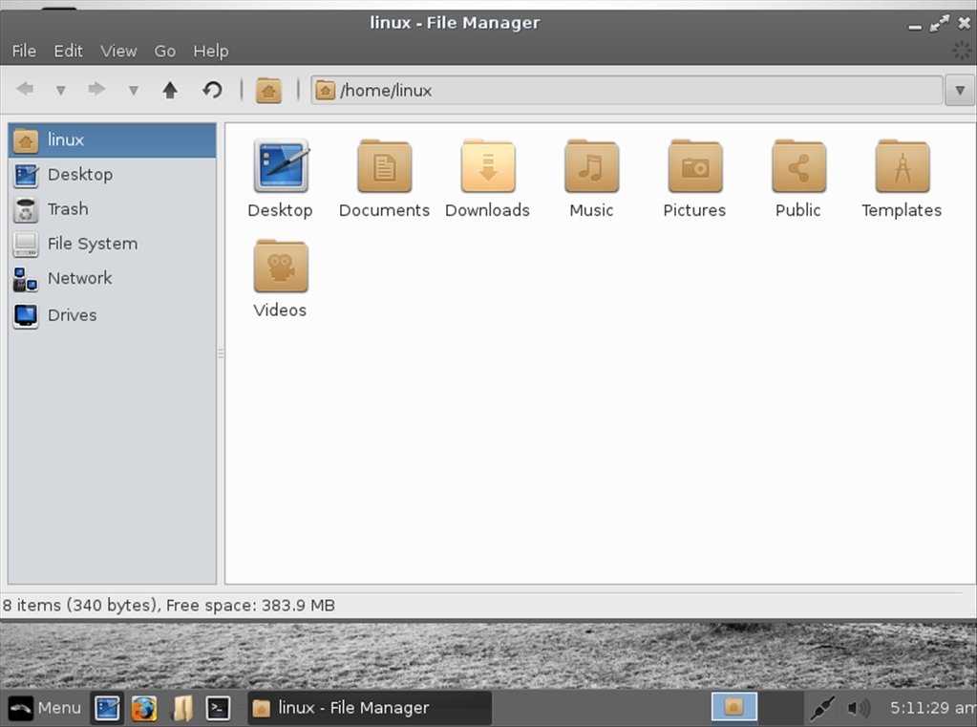Go forward with the right arrow button

coord(96,89)
